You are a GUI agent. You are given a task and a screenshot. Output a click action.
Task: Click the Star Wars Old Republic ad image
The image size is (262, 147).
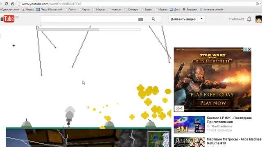pos(212,80)
